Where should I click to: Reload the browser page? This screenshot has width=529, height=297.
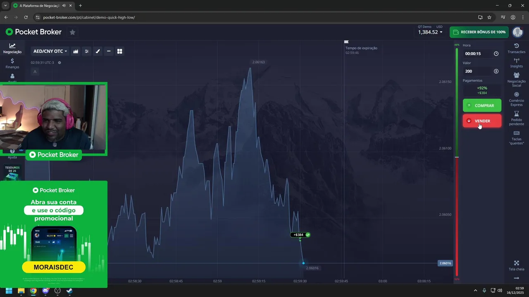(x=26, y=17)
